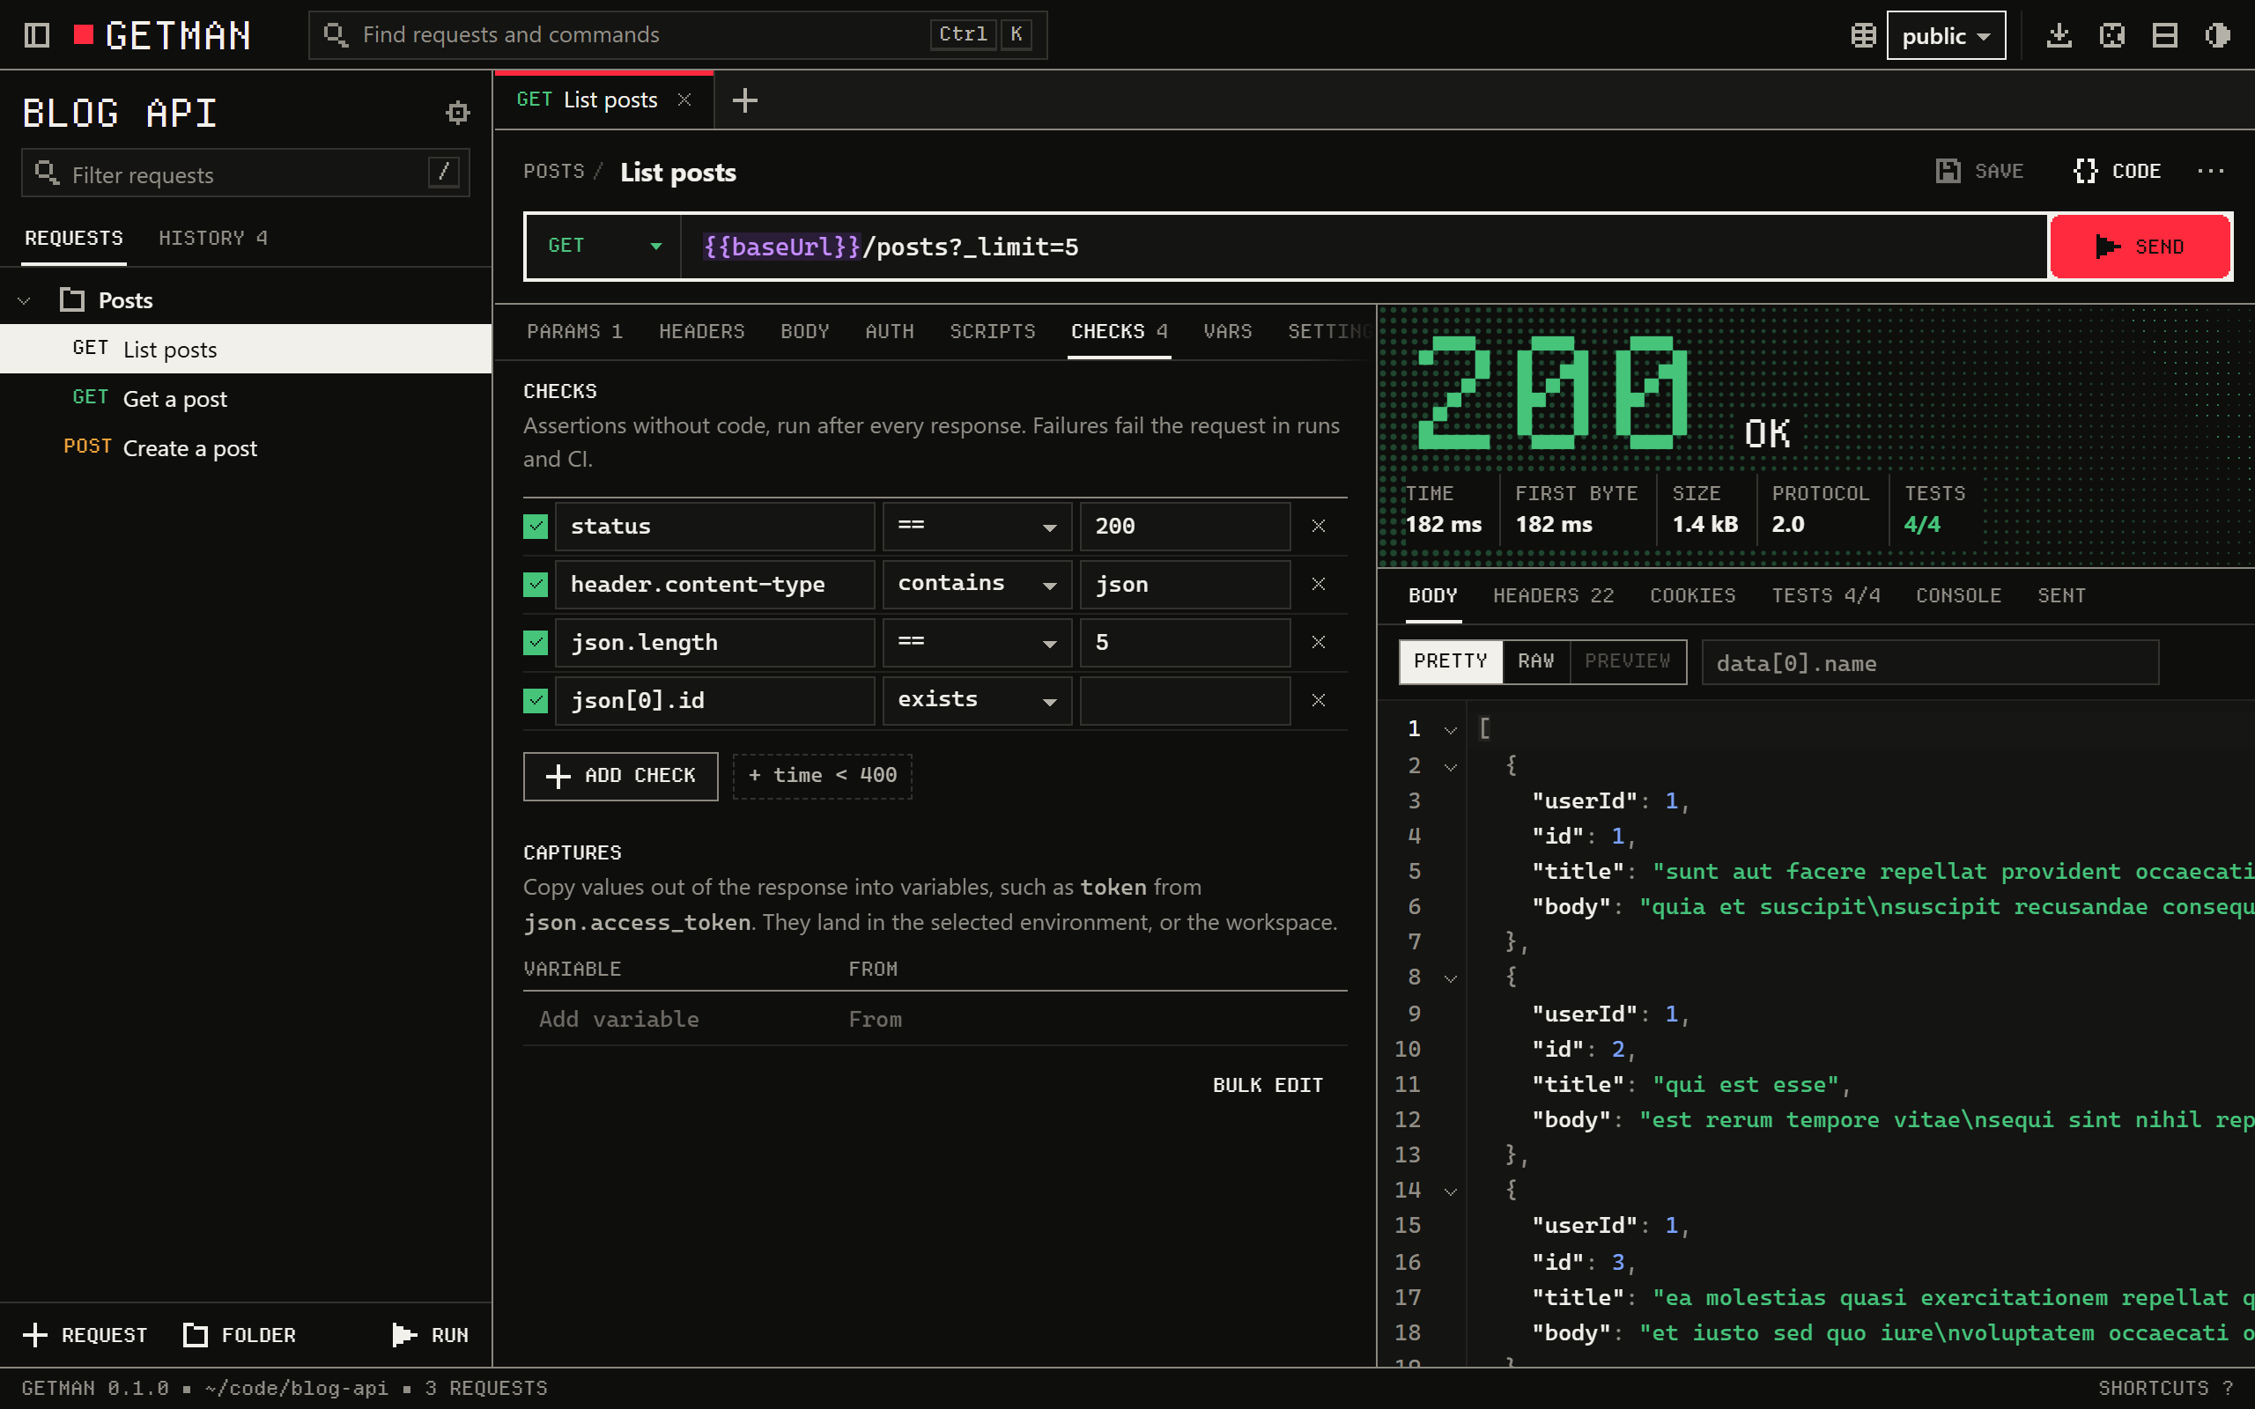Disable the status check checkbox
The image size is (2255, 1409).
535,526
